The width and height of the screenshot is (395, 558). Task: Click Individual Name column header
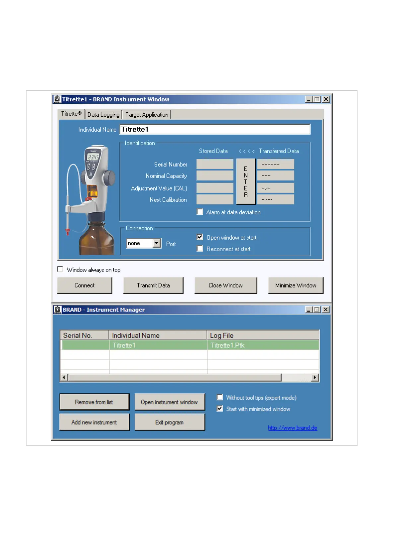(x=158, y=335)
